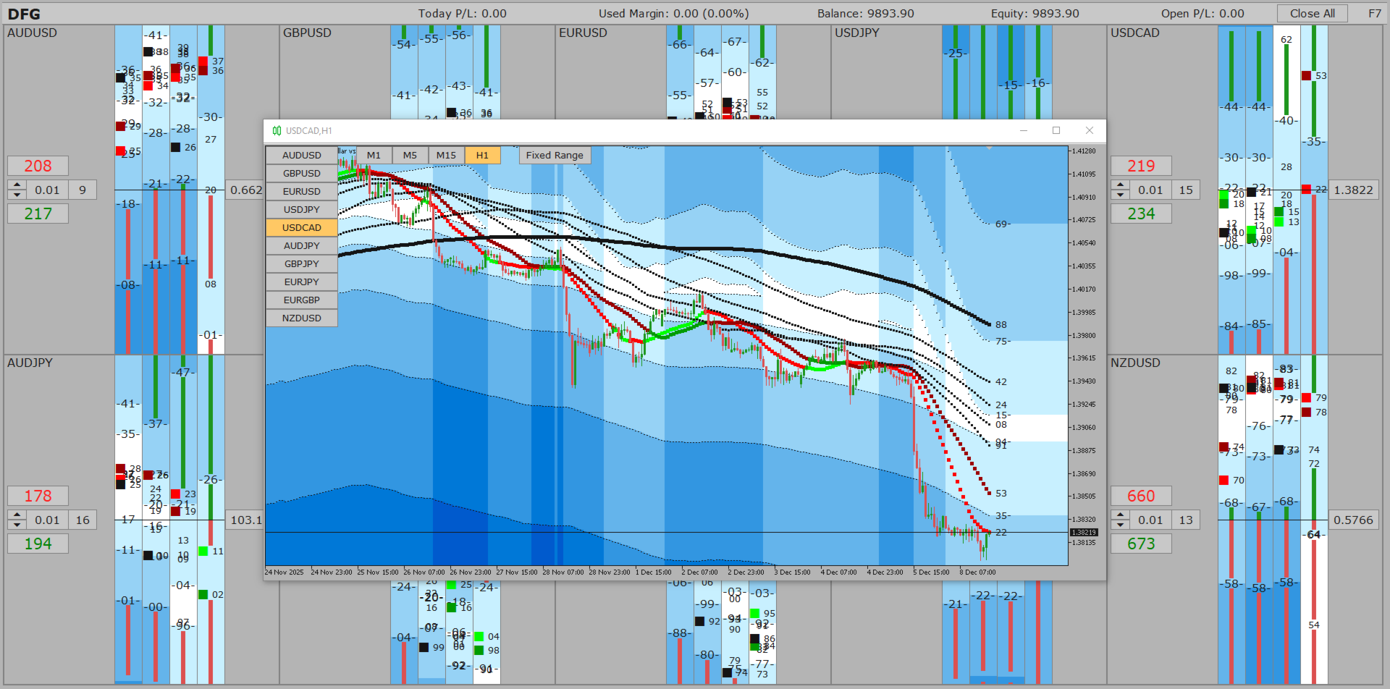The image size is (1390, 689).
Task: Click the Close All button
Action: pos(1312,13)
